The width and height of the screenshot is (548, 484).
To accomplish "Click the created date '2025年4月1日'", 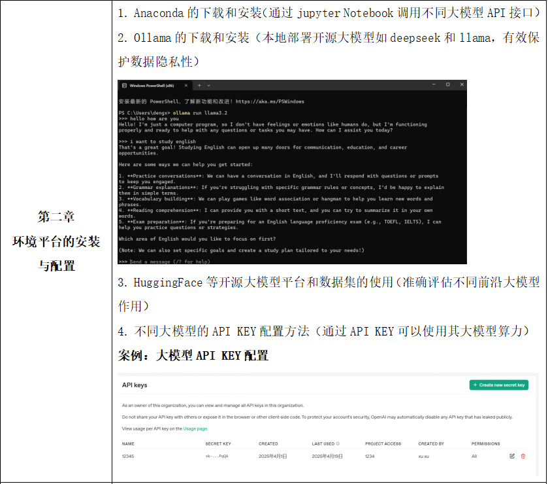I will click(x=272, y=457).
